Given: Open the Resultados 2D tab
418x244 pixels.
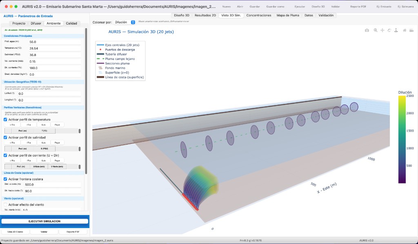Looking at the screenshot, I should coord(205,16).
